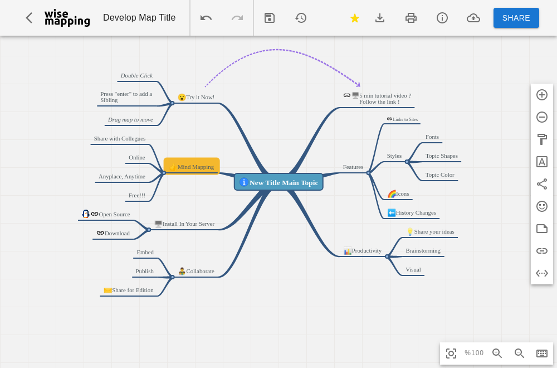The image size is (557, 368).
Task: Select the 'Collaborate' topic
Action: click(197, 272)
